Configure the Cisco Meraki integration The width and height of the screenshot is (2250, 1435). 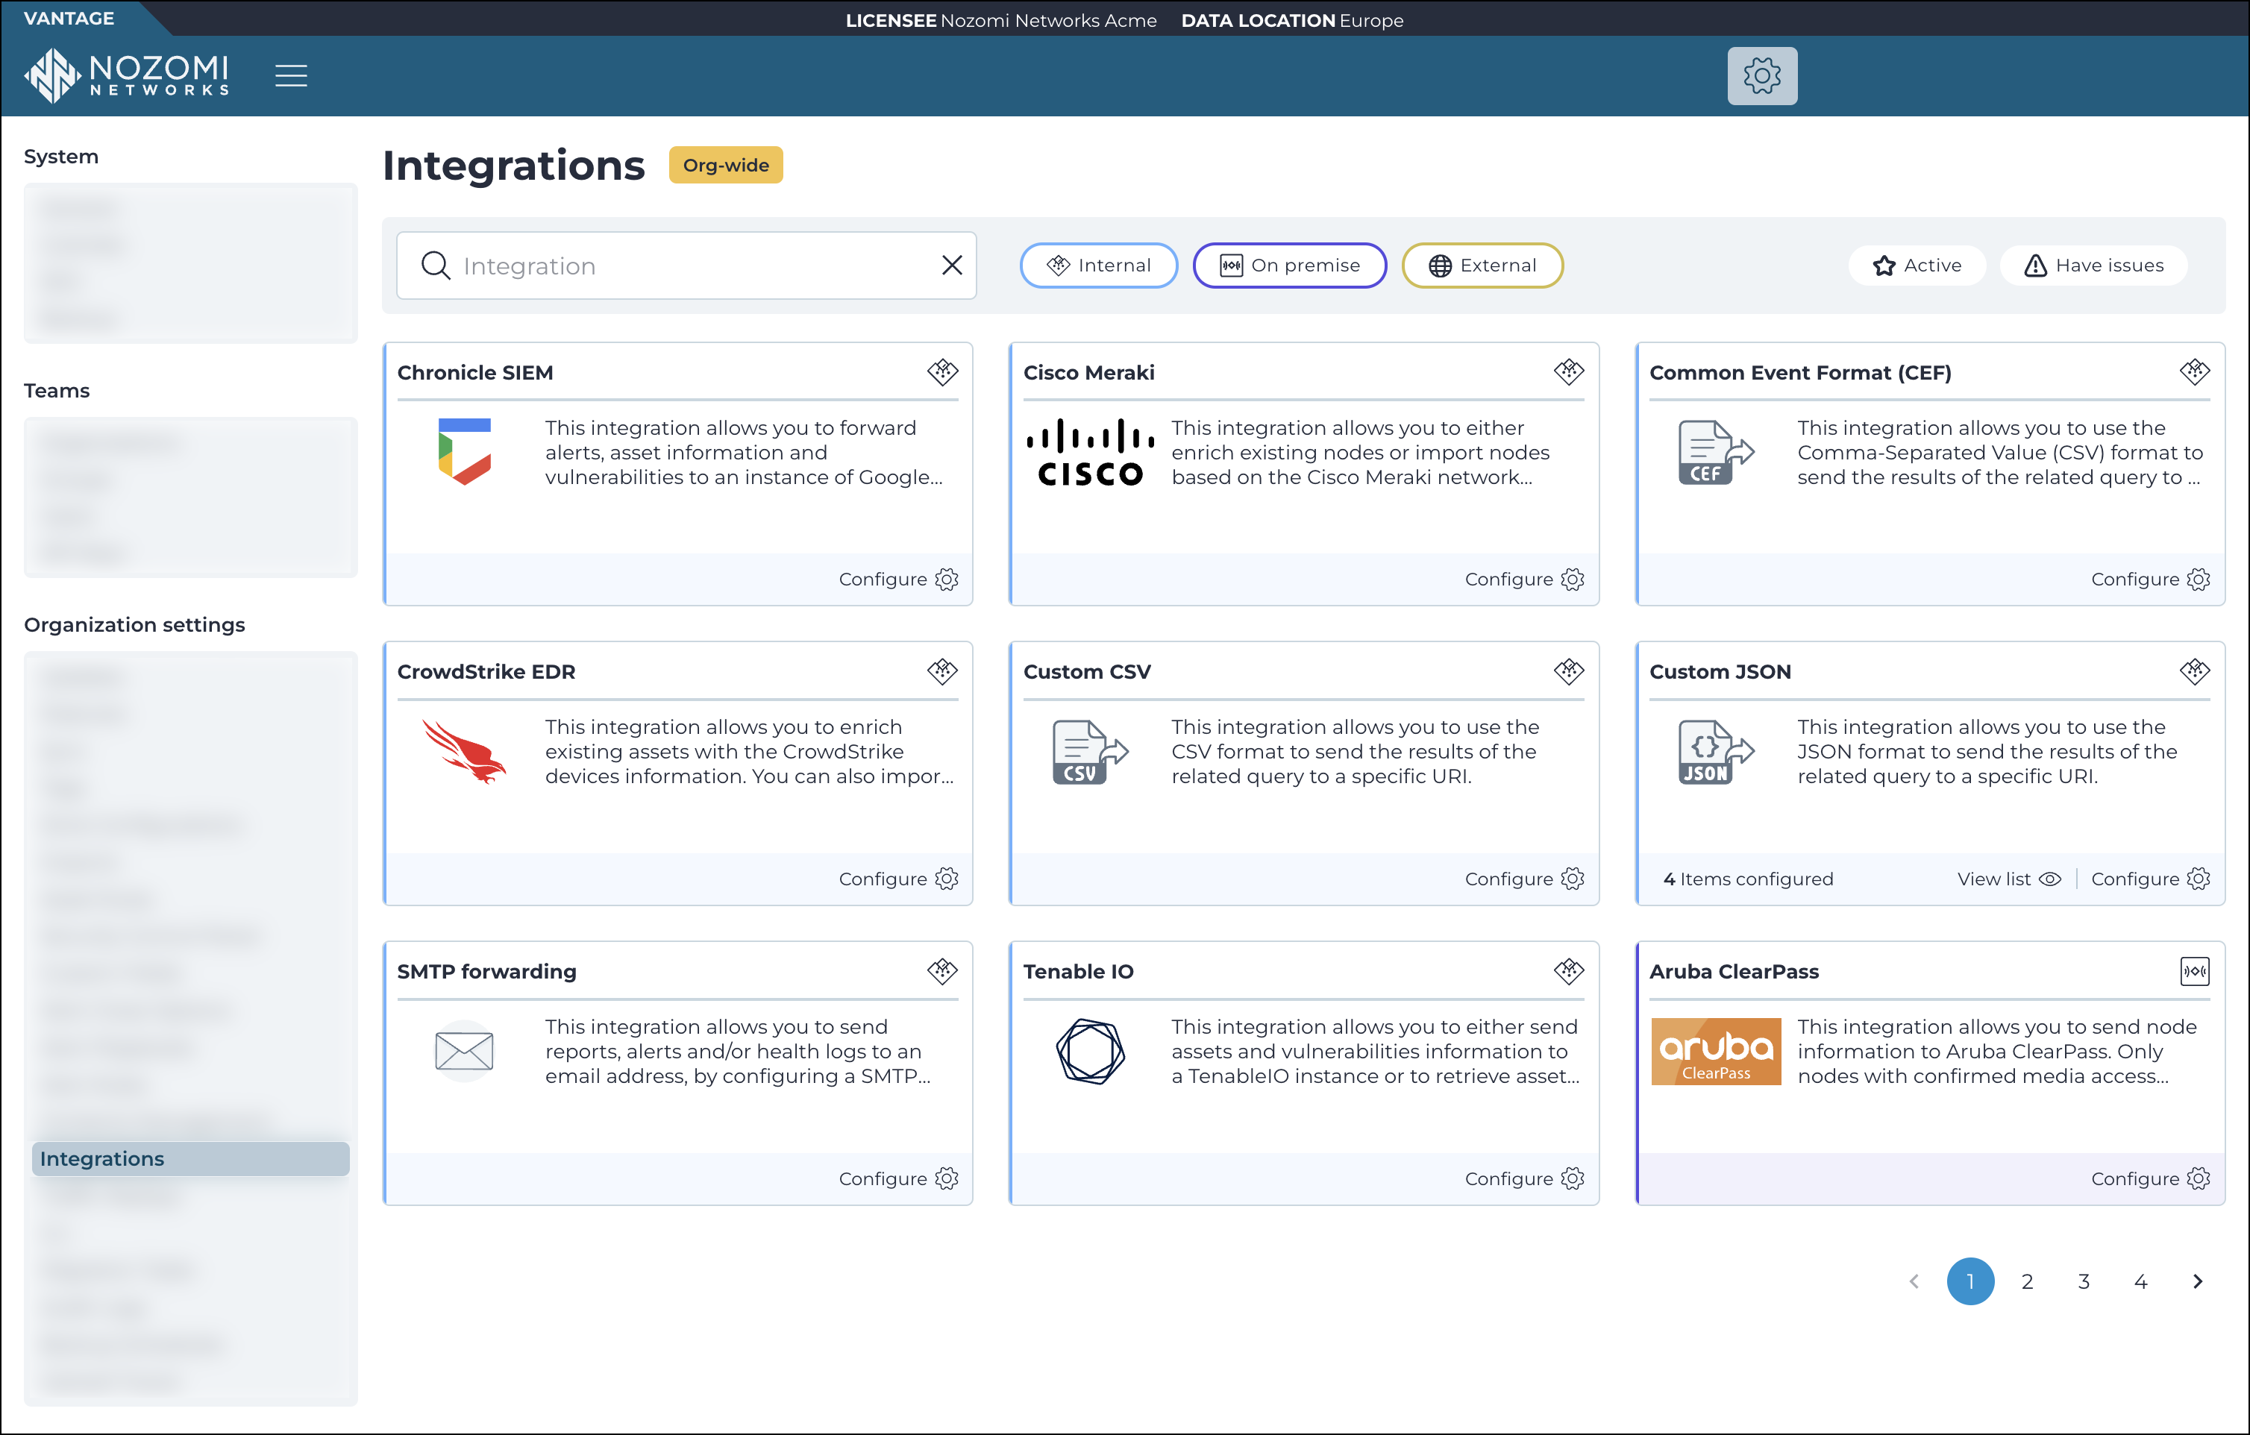coord(1524,580)
